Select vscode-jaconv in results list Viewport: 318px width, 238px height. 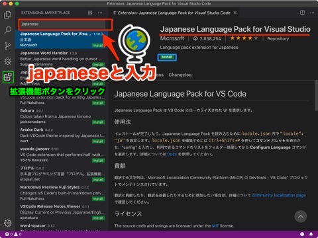pyautogui.click(x=62, y=155)
